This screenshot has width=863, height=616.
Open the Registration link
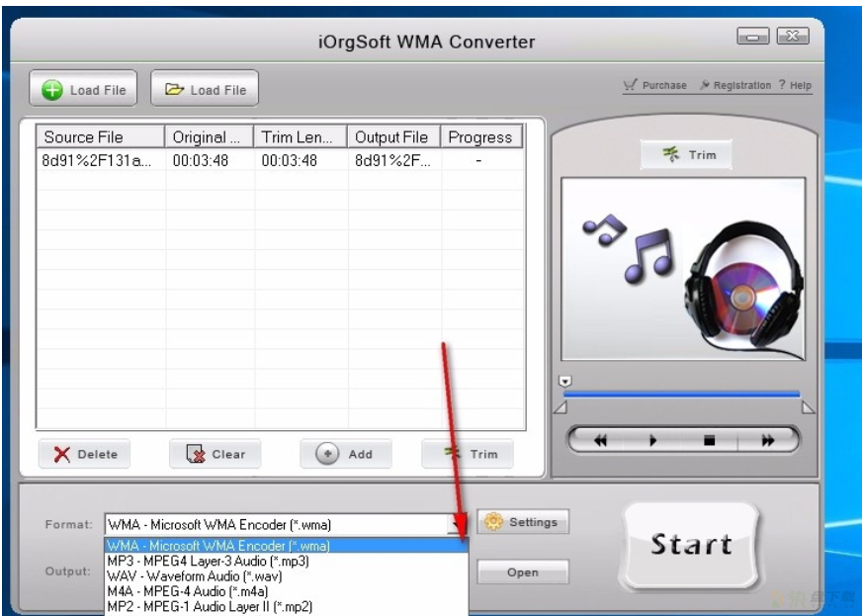tap(735, 85)
